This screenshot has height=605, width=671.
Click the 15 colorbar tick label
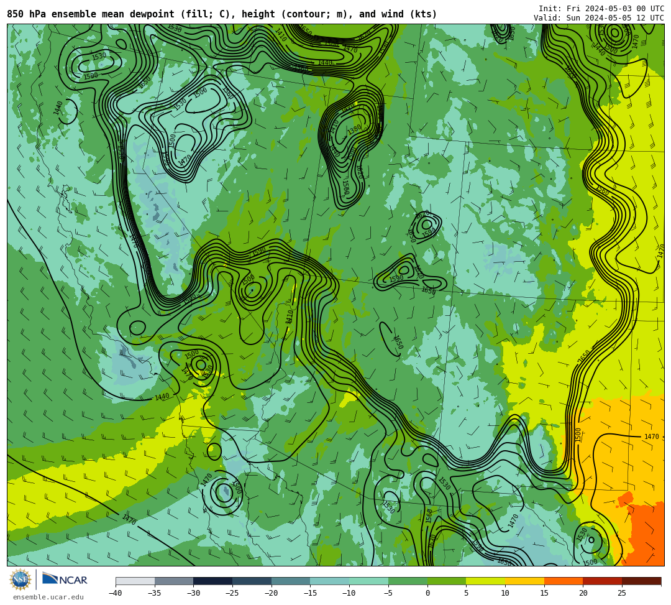point(544,593)
